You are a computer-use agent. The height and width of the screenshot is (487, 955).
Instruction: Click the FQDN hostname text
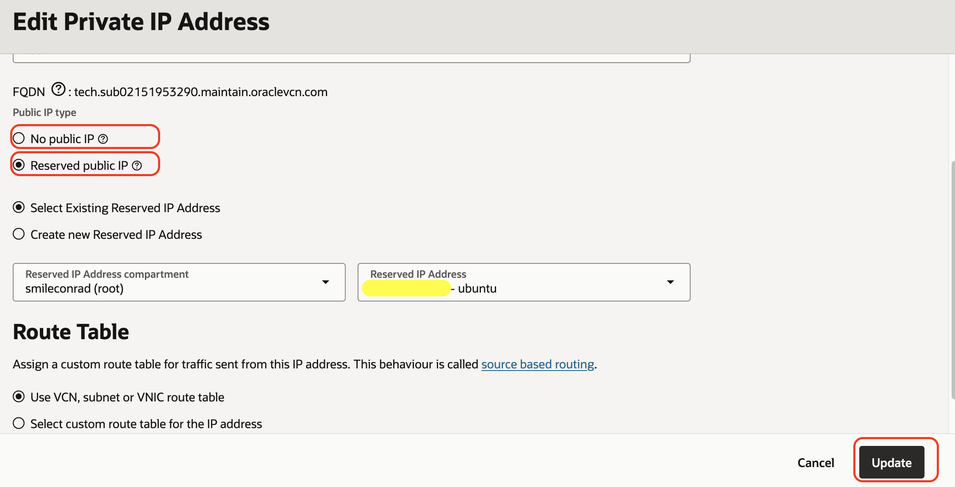(201, 92)
